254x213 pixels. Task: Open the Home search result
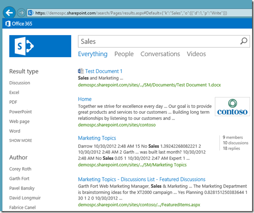tap(85, 99)
